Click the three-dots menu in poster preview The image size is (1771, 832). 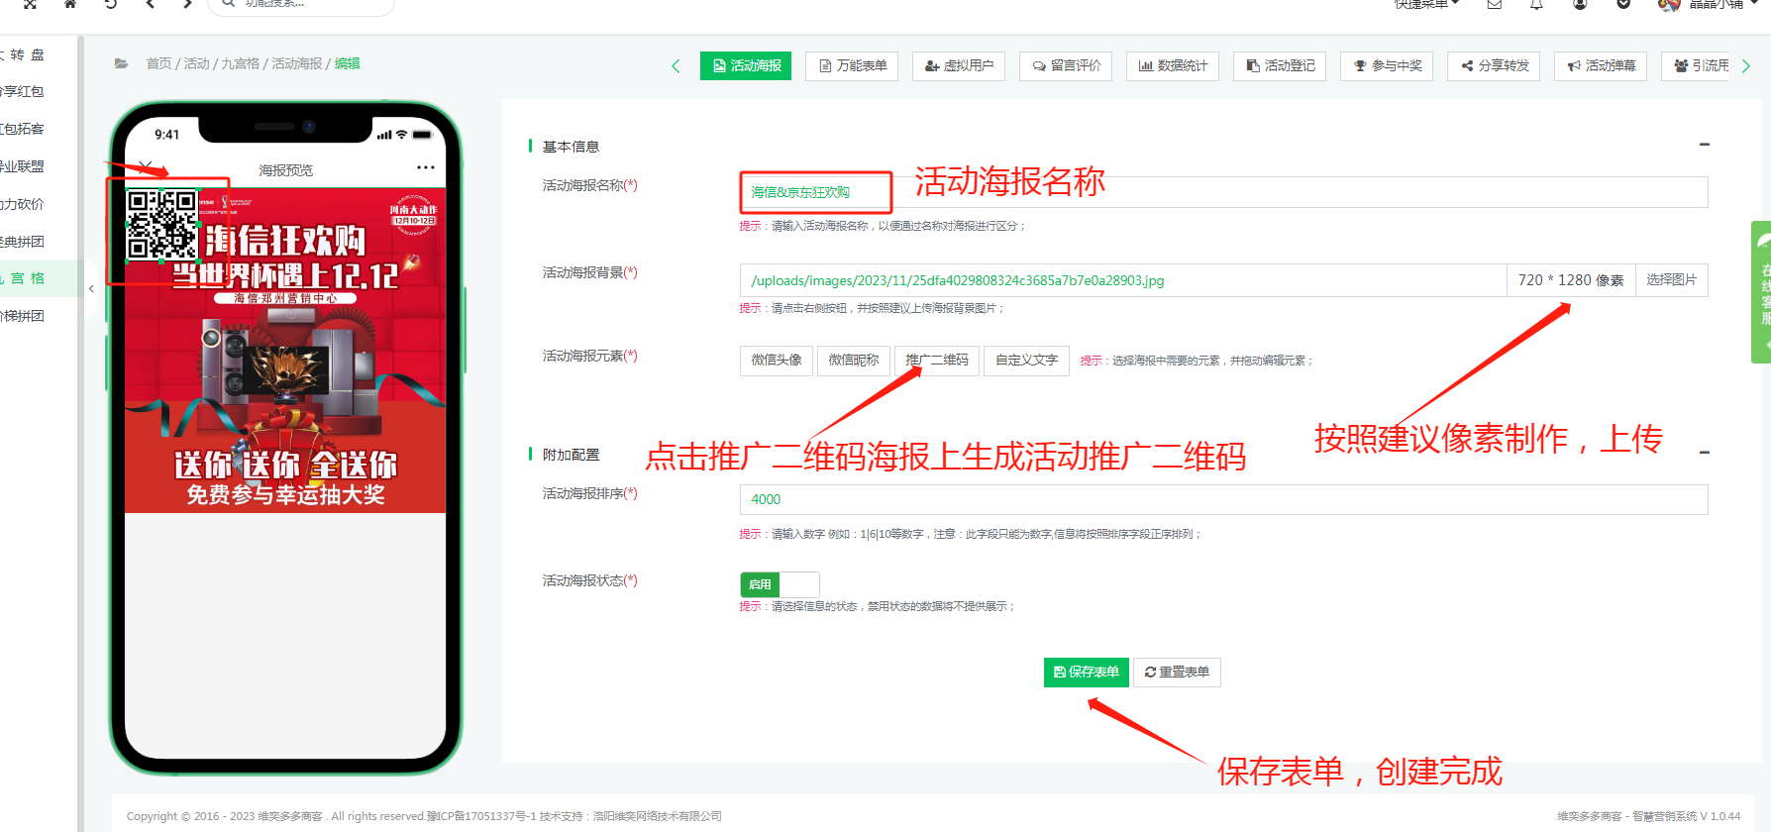click(426, 167)
